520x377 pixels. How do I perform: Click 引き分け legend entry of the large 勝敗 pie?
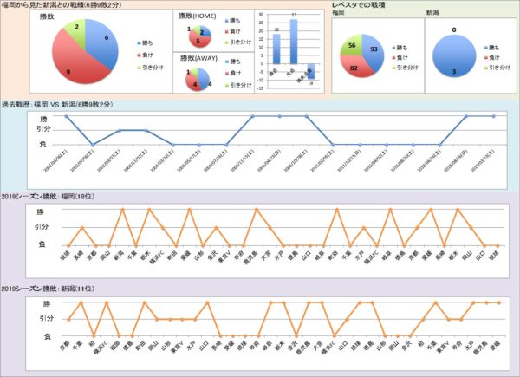click(x=150, y=68)
